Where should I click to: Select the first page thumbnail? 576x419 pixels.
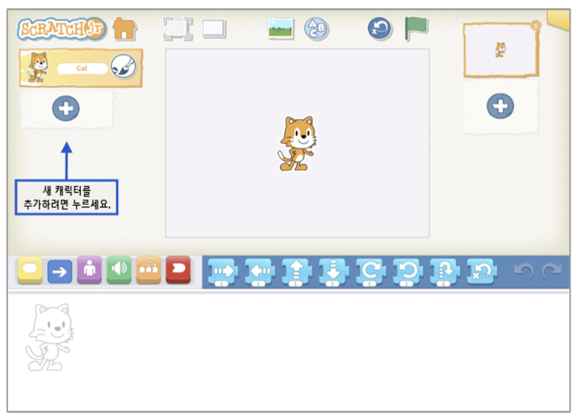[500, 50]
